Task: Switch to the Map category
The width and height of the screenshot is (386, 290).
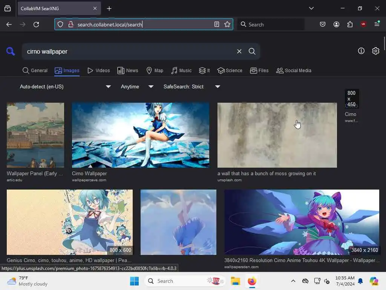Action: [155, 71]
